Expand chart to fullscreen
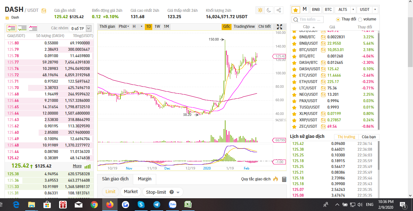 [279, 27]
